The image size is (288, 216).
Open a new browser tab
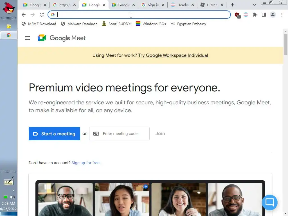coord(233,5)
